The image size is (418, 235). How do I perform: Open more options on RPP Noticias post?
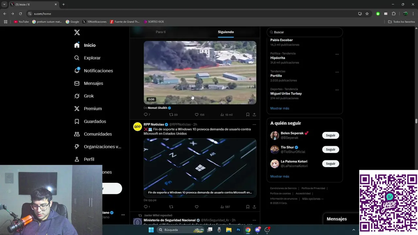254,124
